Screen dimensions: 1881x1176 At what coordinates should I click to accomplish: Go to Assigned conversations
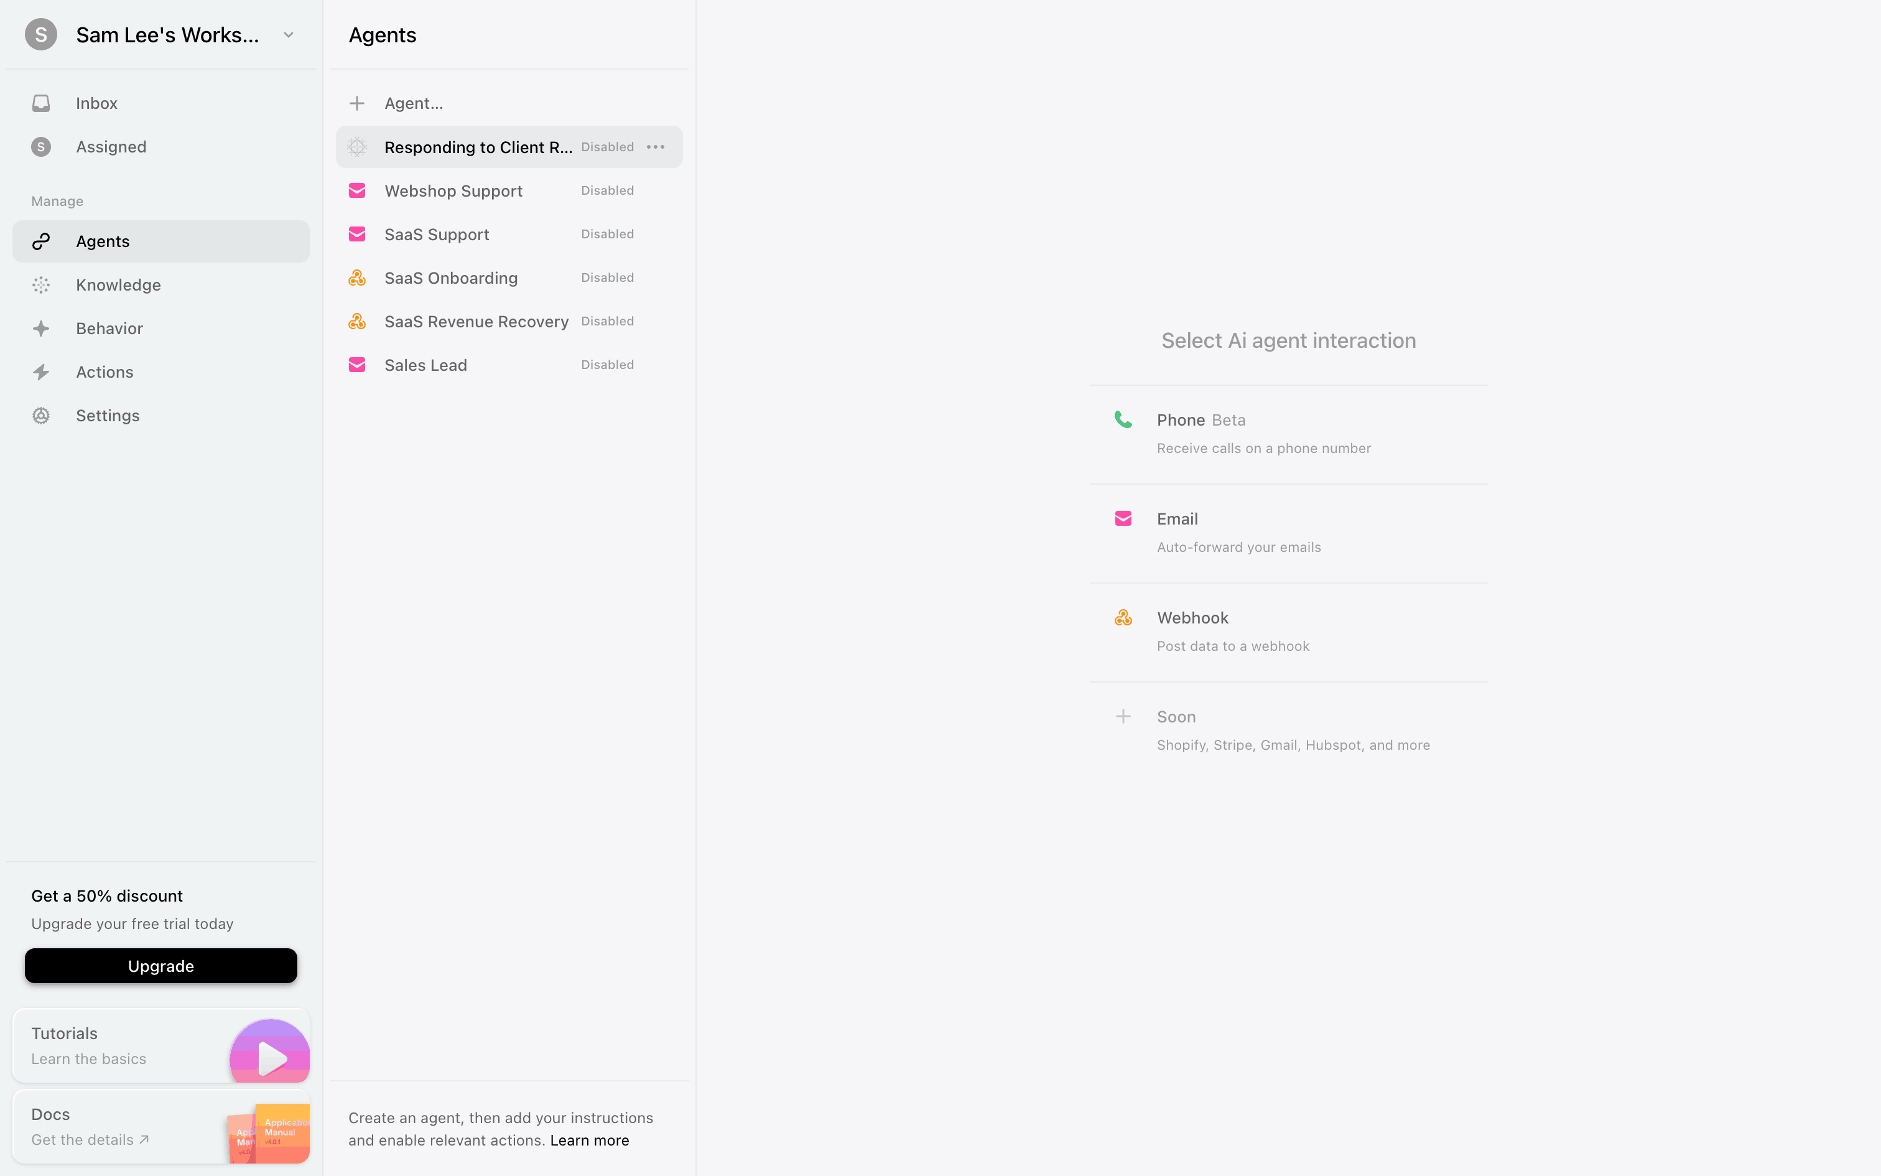click(x=111, y=147)
